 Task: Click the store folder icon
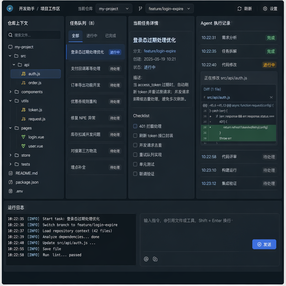(x=16, y=155)
